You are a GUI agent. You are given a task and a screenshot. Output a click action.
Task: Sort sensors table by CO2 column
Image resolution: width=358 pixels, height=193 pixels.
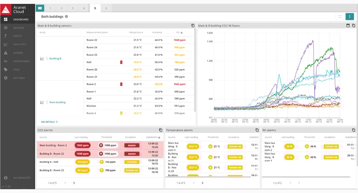pos(179,33)
